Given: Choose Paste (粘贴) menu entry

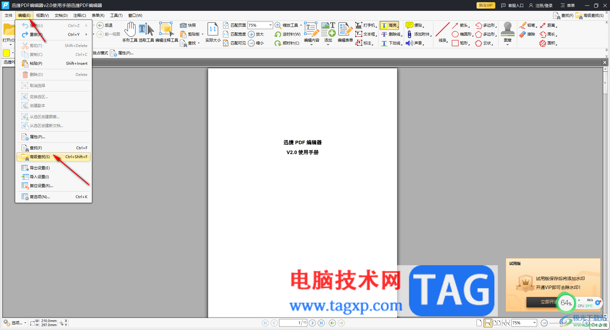Looking at the screenshot, I should (x=53, y=64).
